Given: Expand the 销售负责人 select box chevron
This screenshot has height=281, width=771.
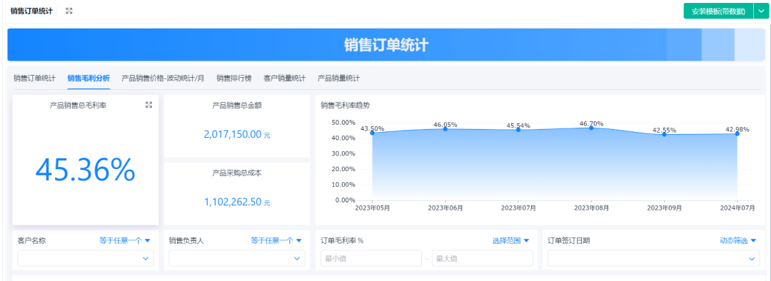Looking at the screenshot, I should click(297, 258).
